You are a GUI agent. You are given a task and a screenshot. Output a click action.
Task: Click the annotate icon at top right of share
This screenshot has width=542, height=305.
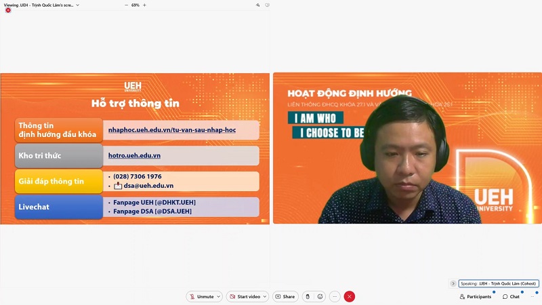[x=257, y=5]
